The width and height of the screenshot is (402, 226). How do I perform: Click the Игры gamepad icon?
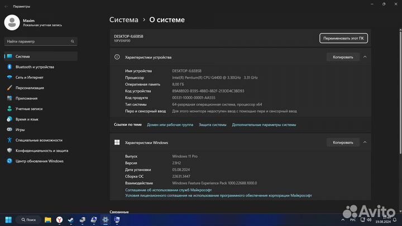(9, 129)
